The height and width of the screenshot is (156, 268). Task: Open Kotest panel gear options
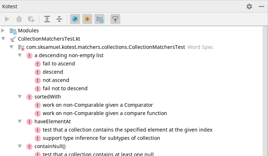click(x=249, y=6)
